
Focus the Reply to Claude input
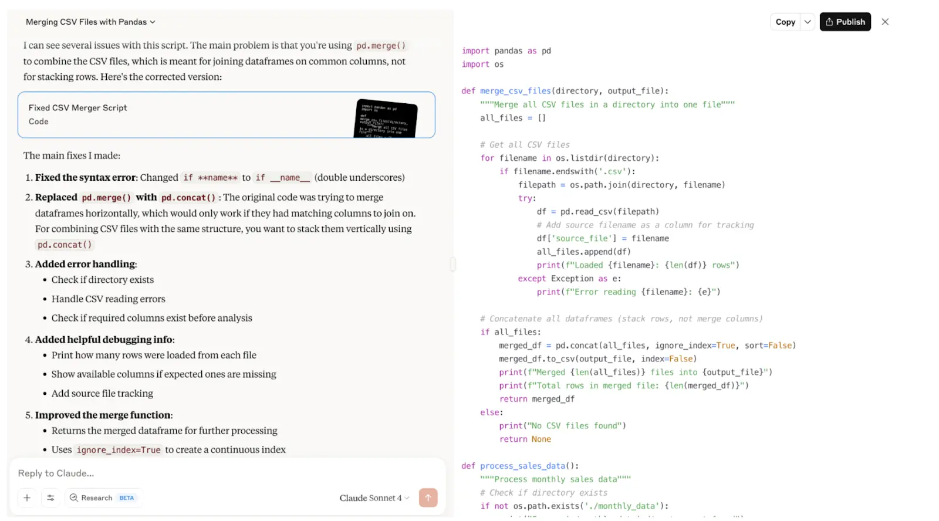point(227,473)
